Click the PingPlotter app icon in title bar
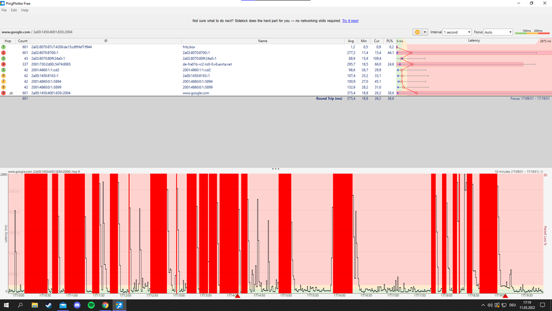 pos(2,3)
